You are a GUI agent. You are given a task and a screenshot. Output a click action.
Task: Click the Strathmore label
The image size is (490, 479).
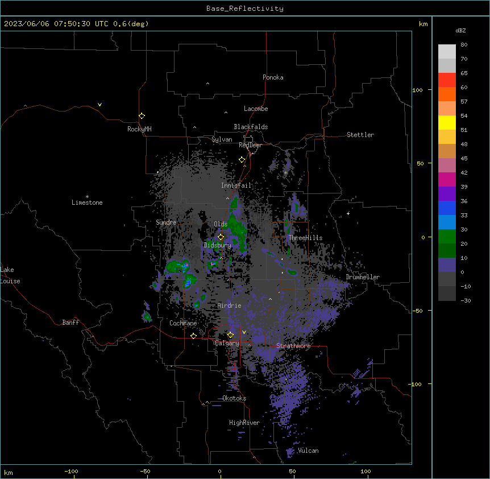[x=293, y=346]
